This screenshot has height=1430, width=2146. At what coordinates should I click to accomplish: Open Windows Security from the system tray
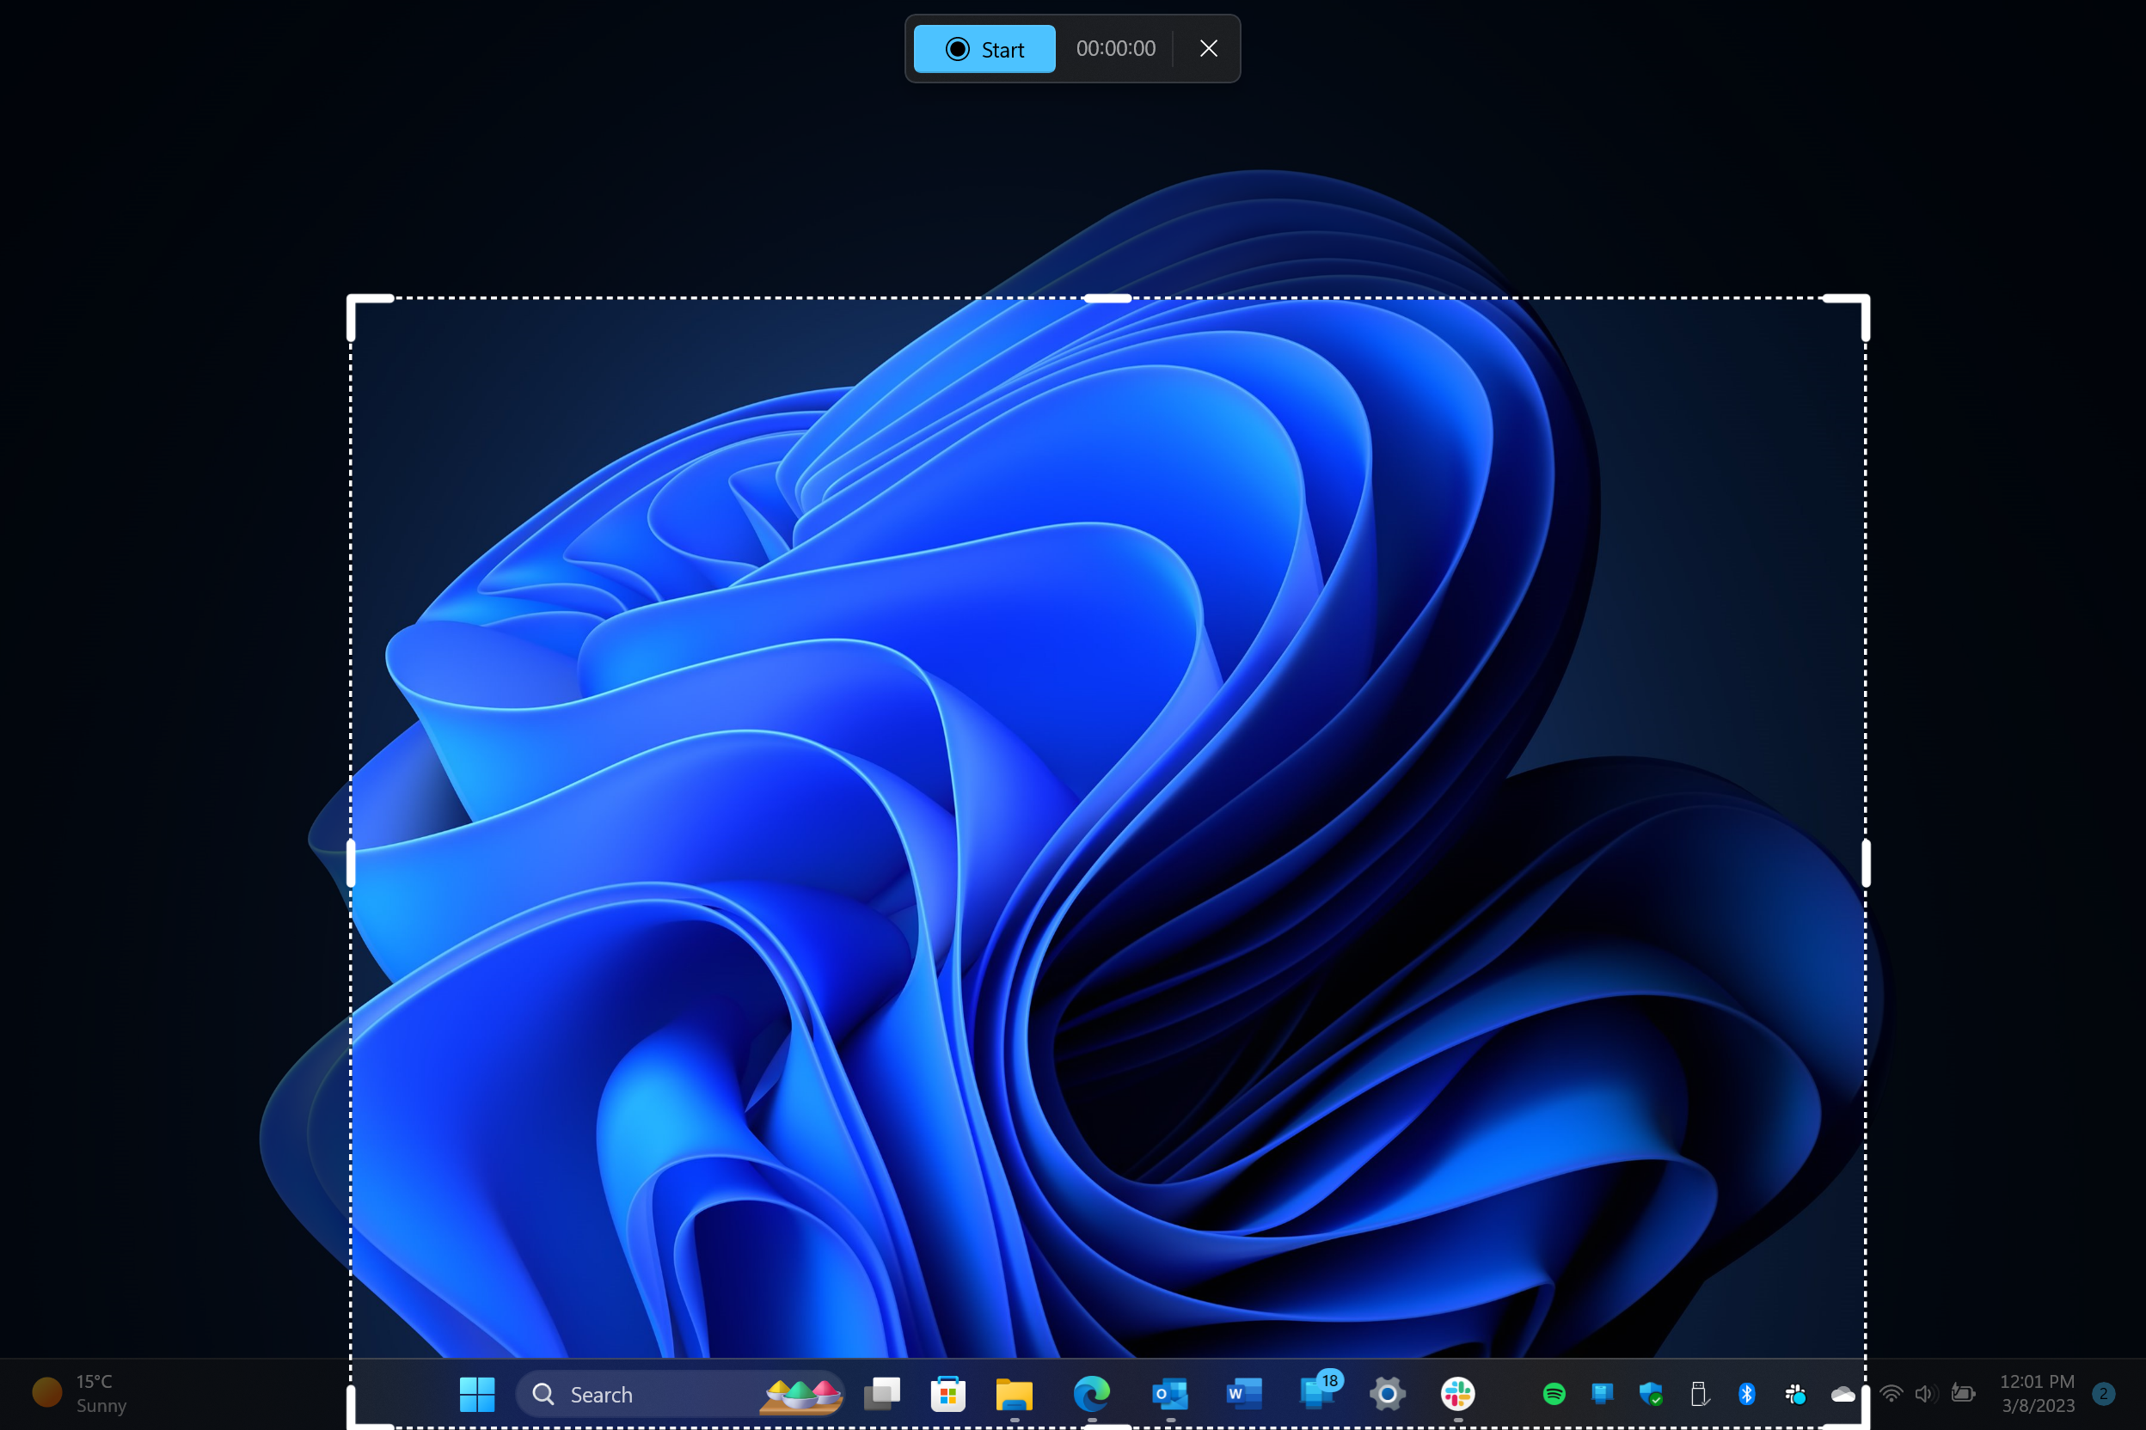point(1652,1394)
